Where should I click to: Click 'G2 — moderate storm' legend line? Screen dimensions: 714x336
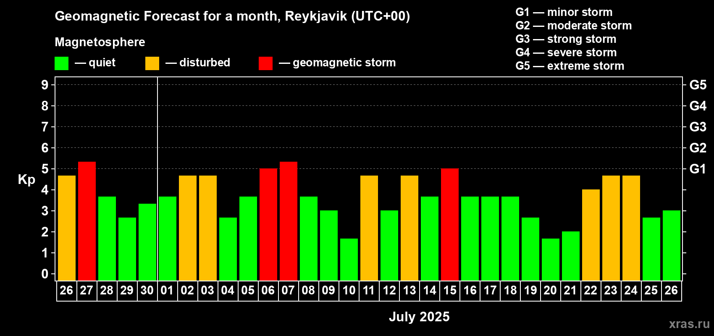point(574,26)
